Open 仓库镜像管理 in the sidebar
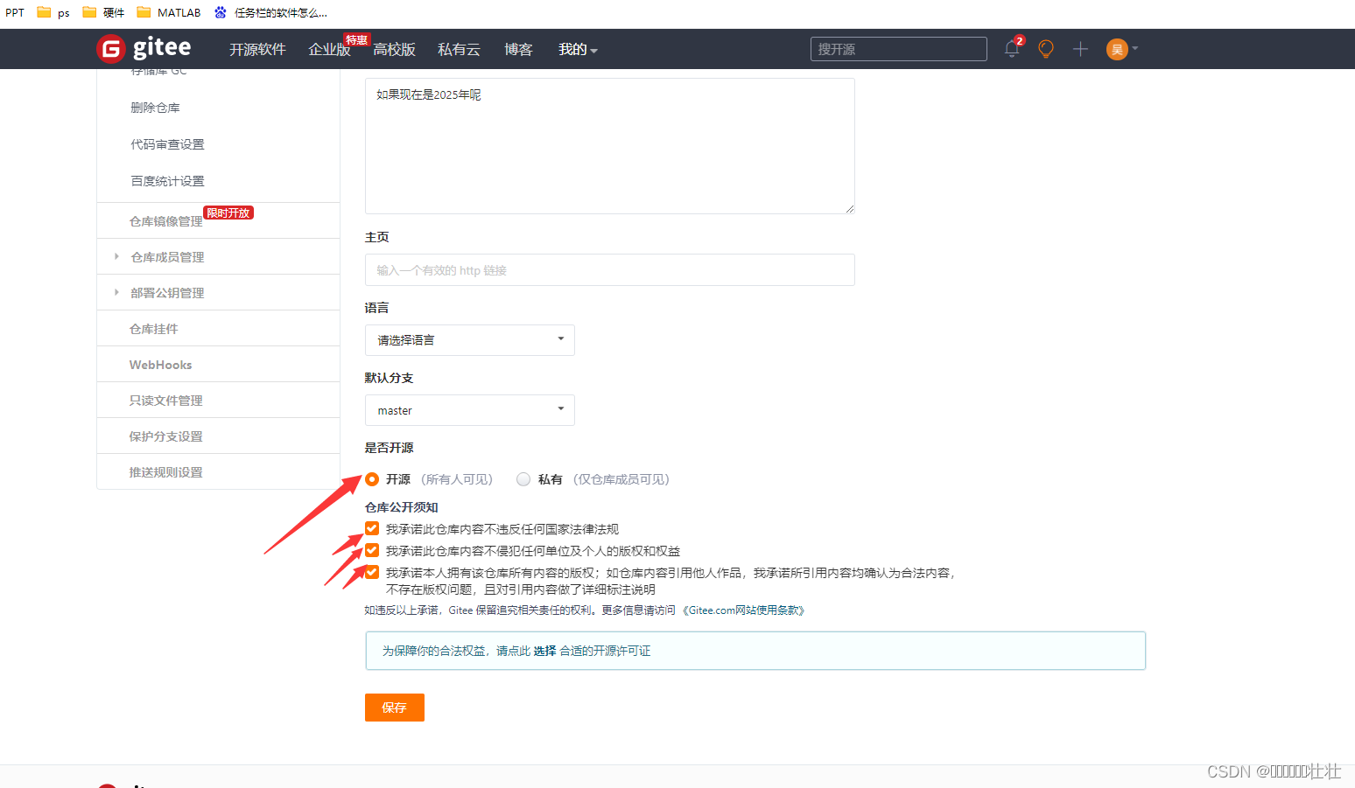The height and width of the screenshot is (788, 1355). (x=165, y=221)
